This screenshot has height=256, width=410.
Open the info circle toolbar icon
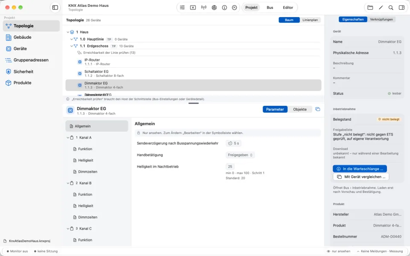[224, 8]
